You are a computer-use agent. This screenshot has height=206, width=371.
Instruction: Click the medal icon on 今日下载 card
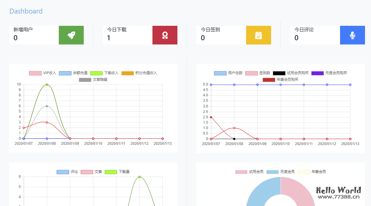pos(165,35)
